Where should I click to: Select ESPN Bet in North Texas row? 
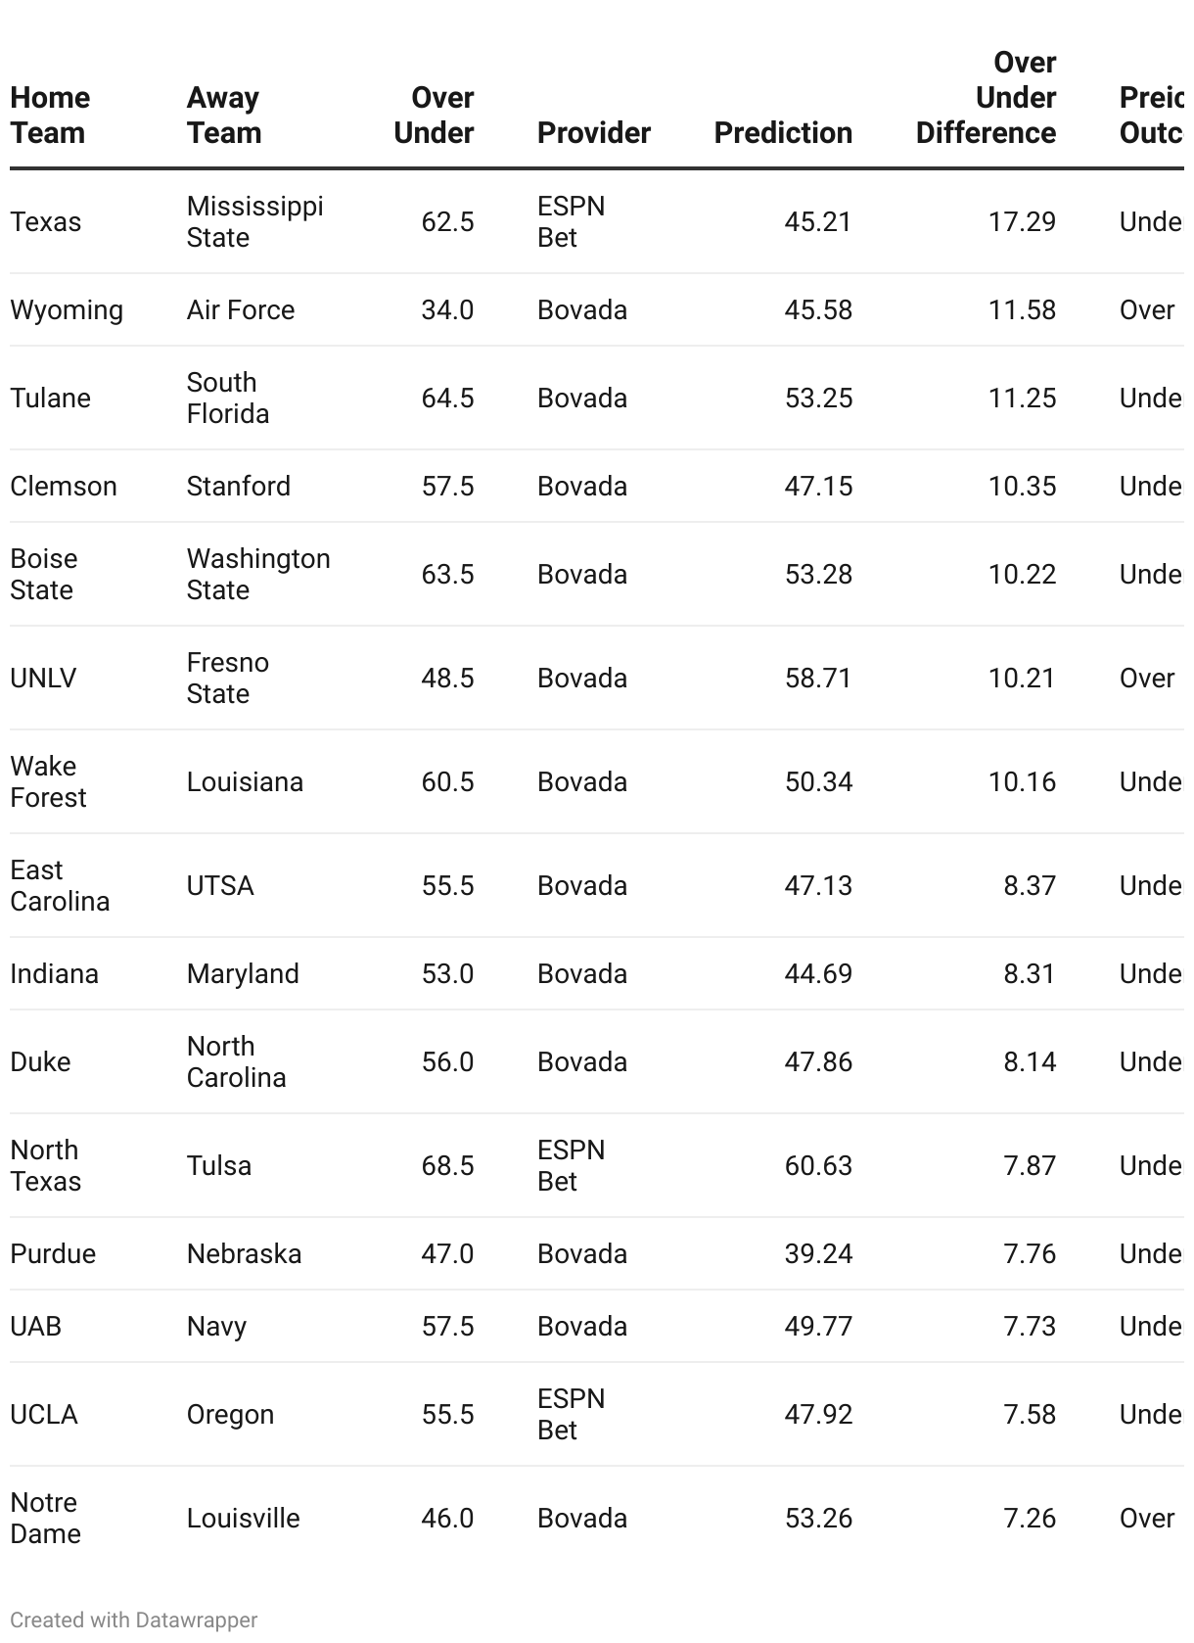click(572, 1165)
